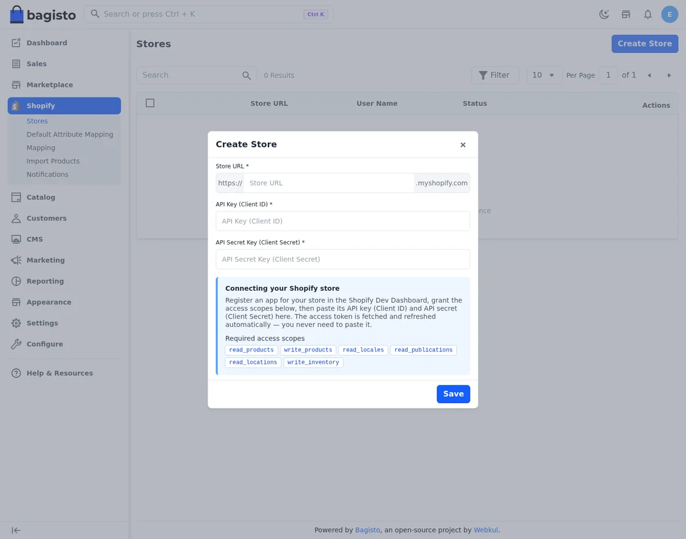Open the user avatar E menu

(x=669, y=15)
